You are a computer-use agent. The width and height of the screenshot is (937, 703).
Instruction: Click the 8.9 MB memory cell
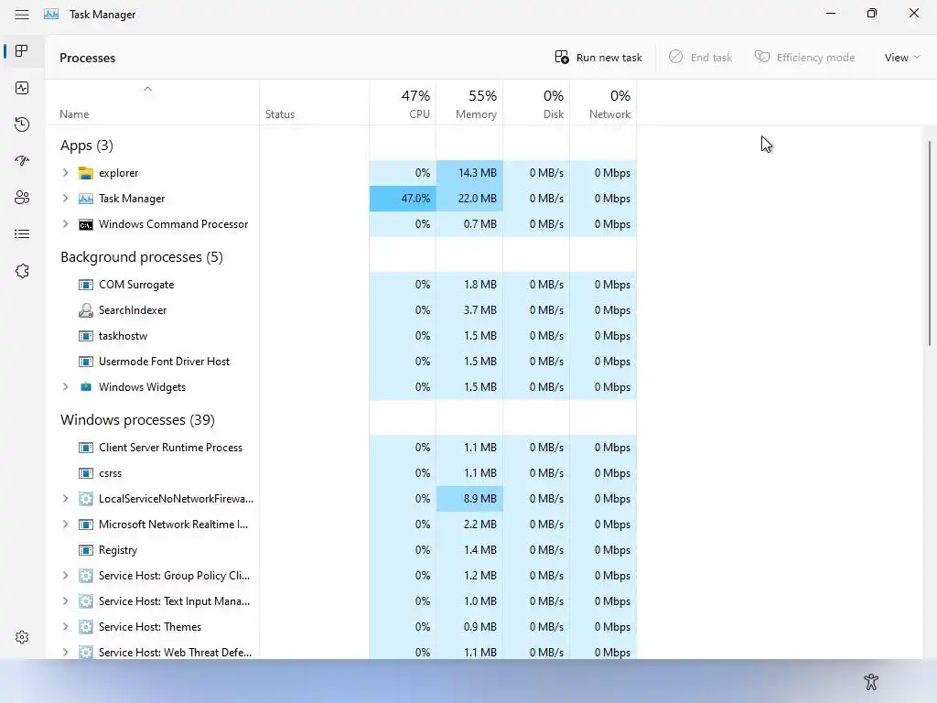coord(469,499)
